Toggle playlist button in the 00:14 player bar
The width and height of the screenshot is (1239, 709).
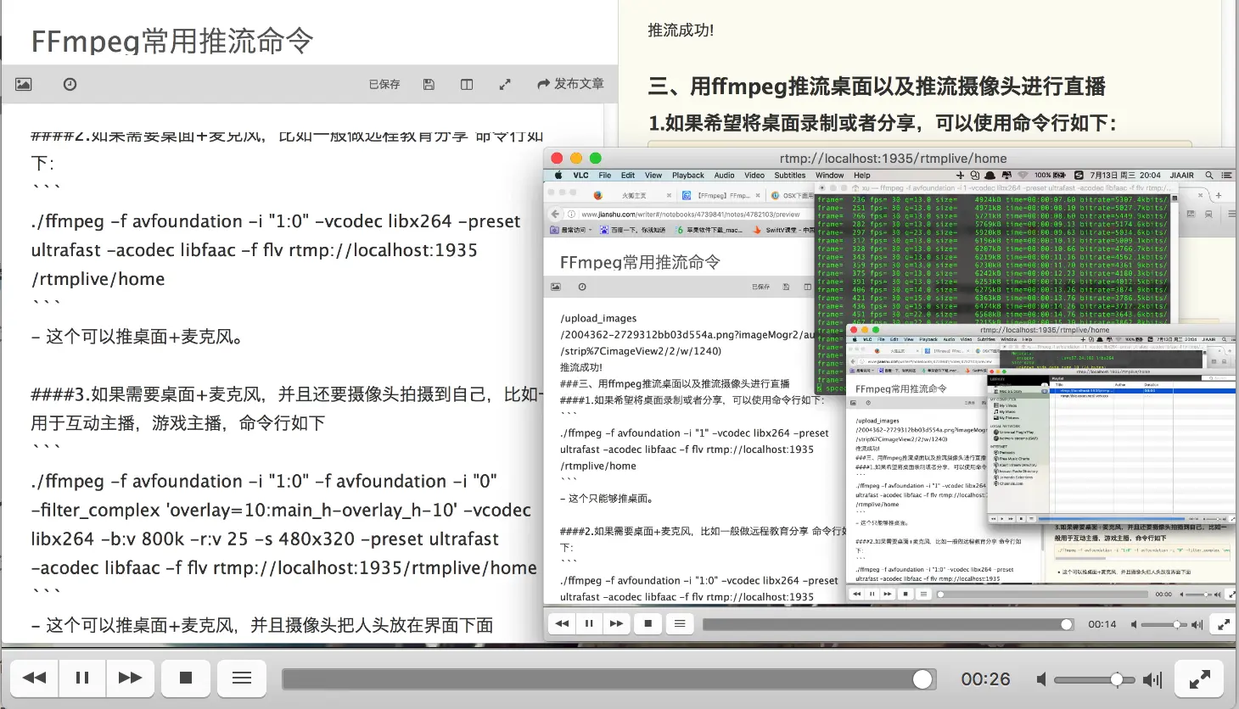coord(680,623)
